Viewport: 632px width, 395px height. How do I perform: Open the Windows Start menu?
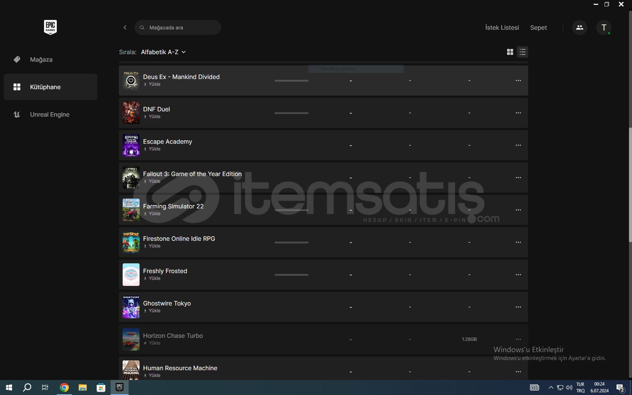9,387
